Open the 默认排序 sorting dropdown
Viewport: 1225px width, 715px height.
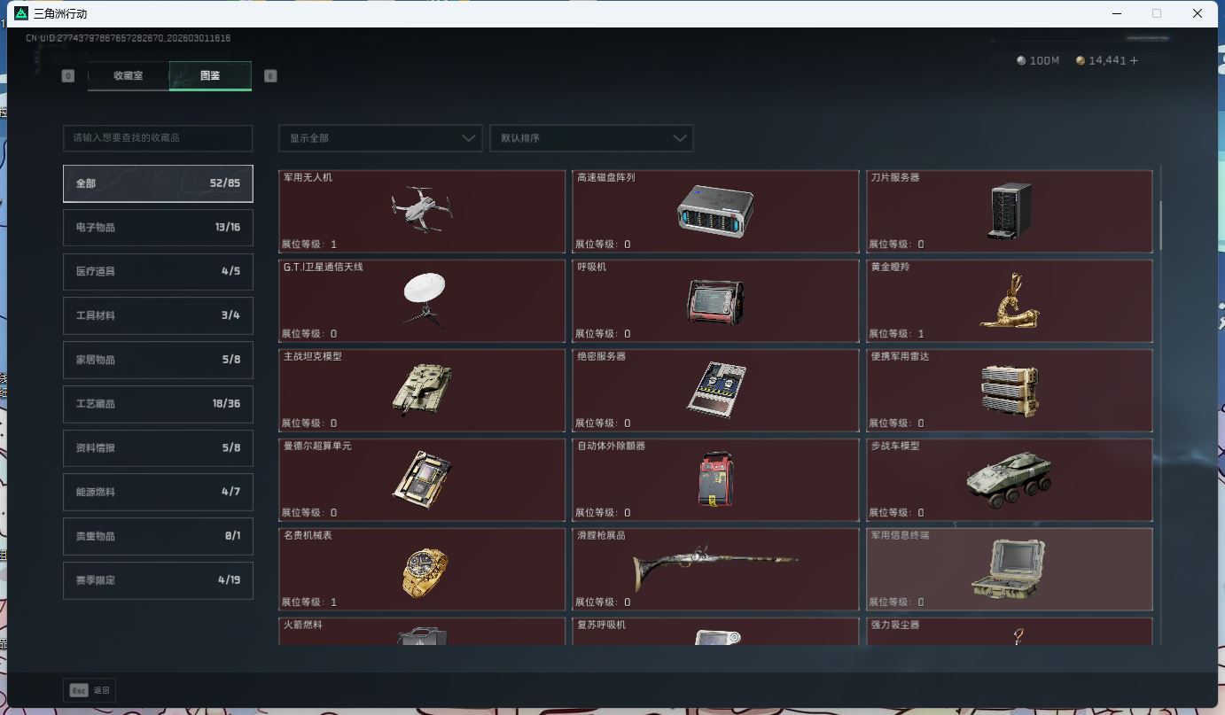point(591,138)
